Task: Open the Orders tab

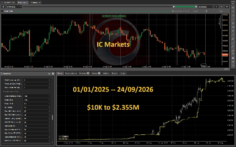Action: tap(96, 73)
